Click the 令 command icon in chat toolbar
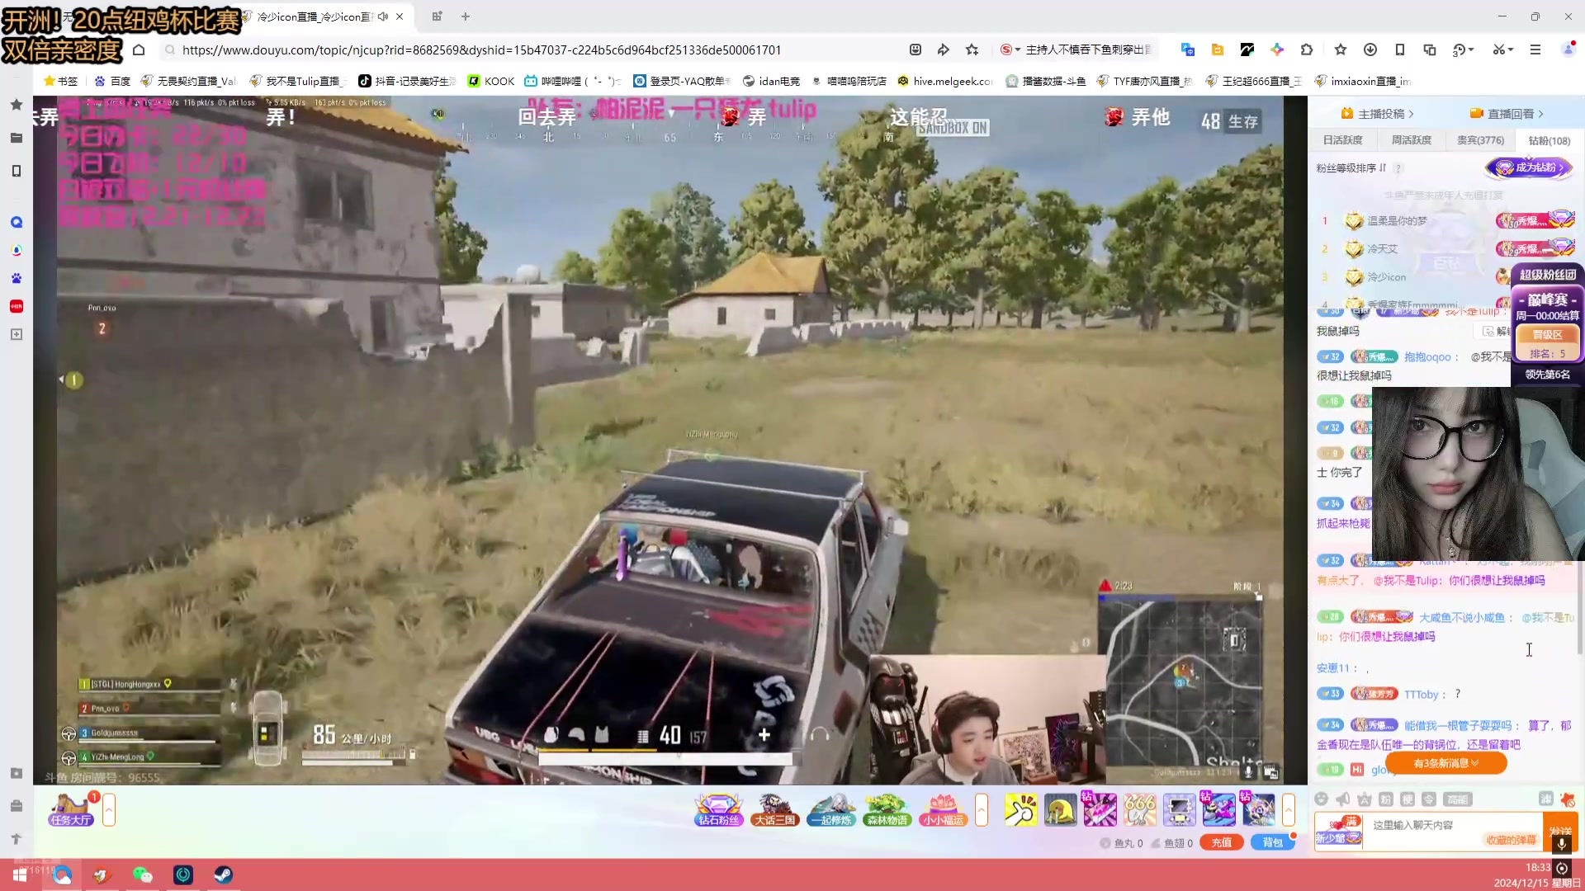The width and height of the screenshot is (1585, 891). click(1429, 799)
